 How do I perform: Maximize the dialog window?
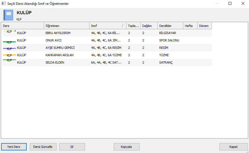(230, 3)
